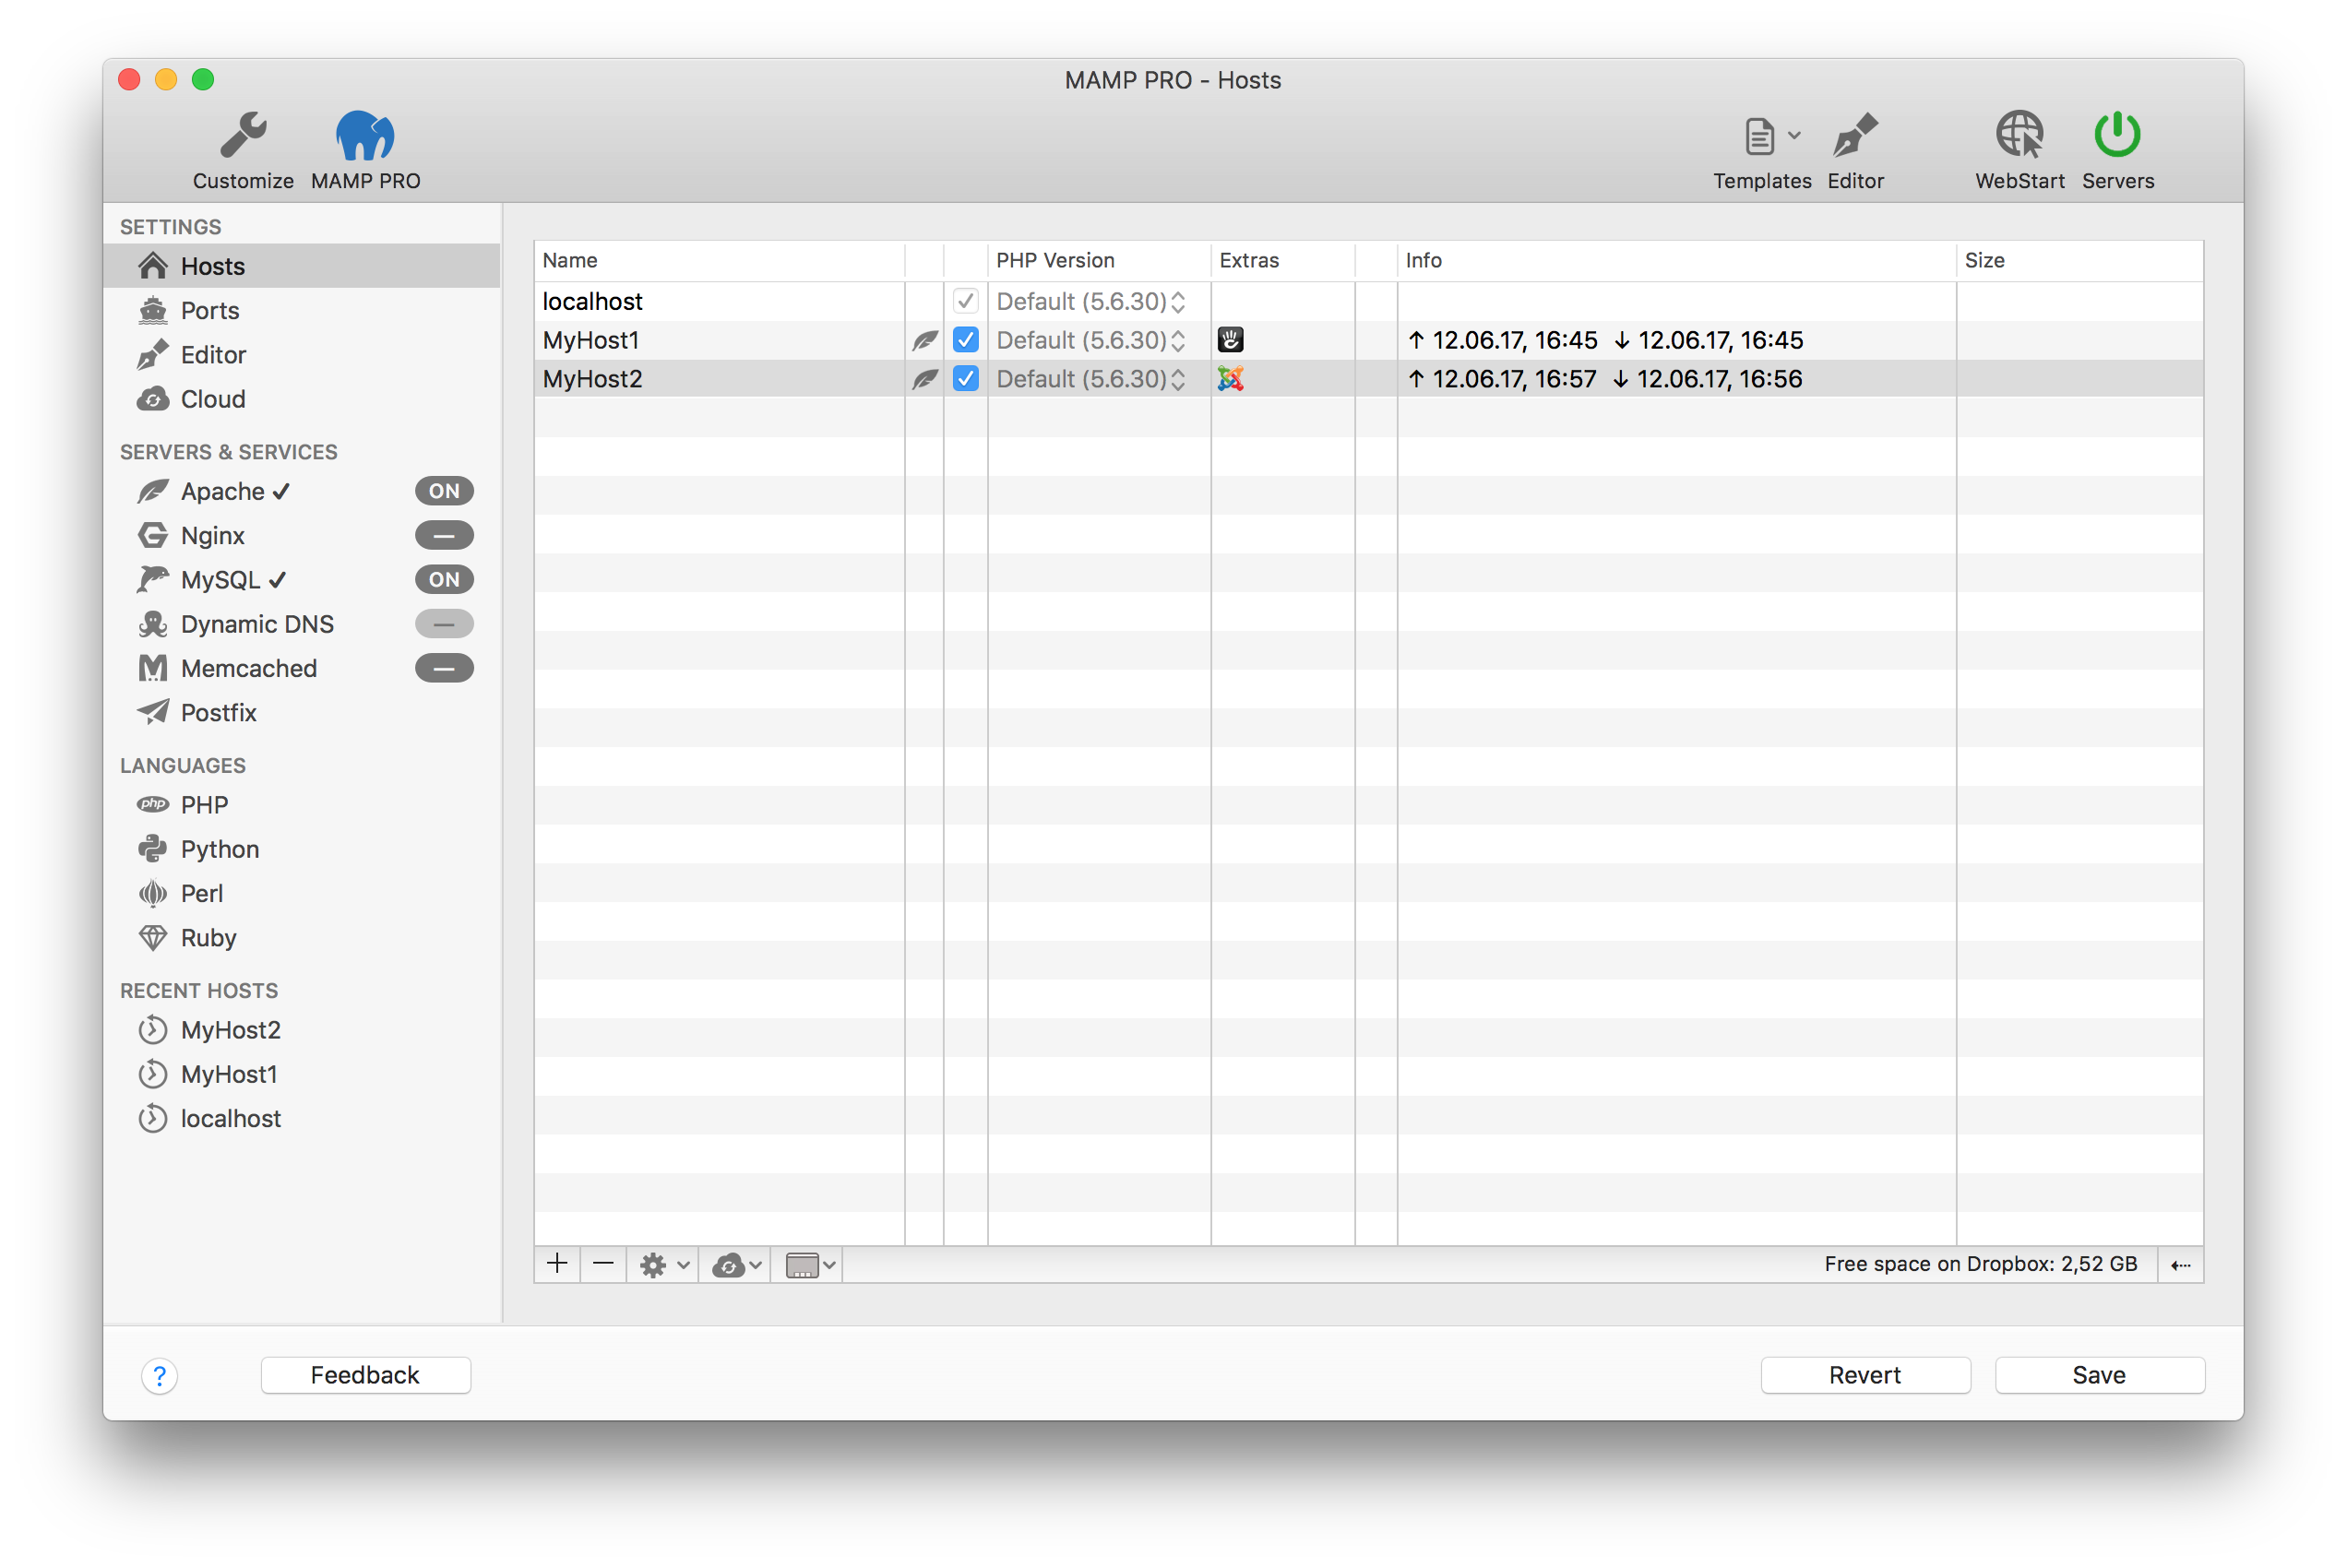Uncheck the MyHost2 enabled checkbox
Screen dimensions: 2347x1568
pyautogui.click(x=965, y=379)
